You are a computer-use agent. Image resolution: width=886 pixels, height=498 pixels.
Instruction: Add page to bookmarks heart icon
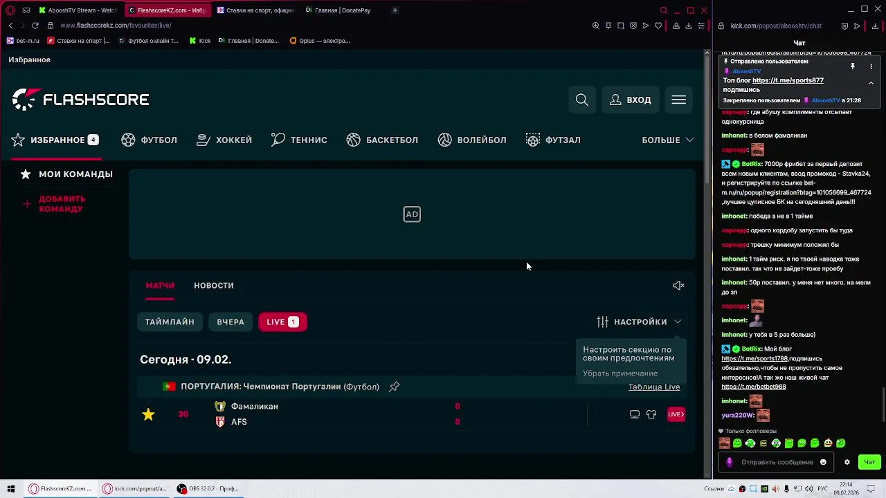click(x=658, y=26)
